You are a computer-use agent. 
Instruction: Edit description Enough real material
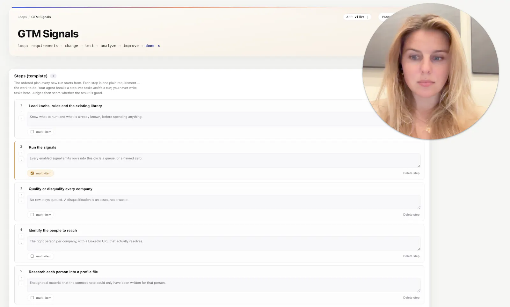pos(224,285)
